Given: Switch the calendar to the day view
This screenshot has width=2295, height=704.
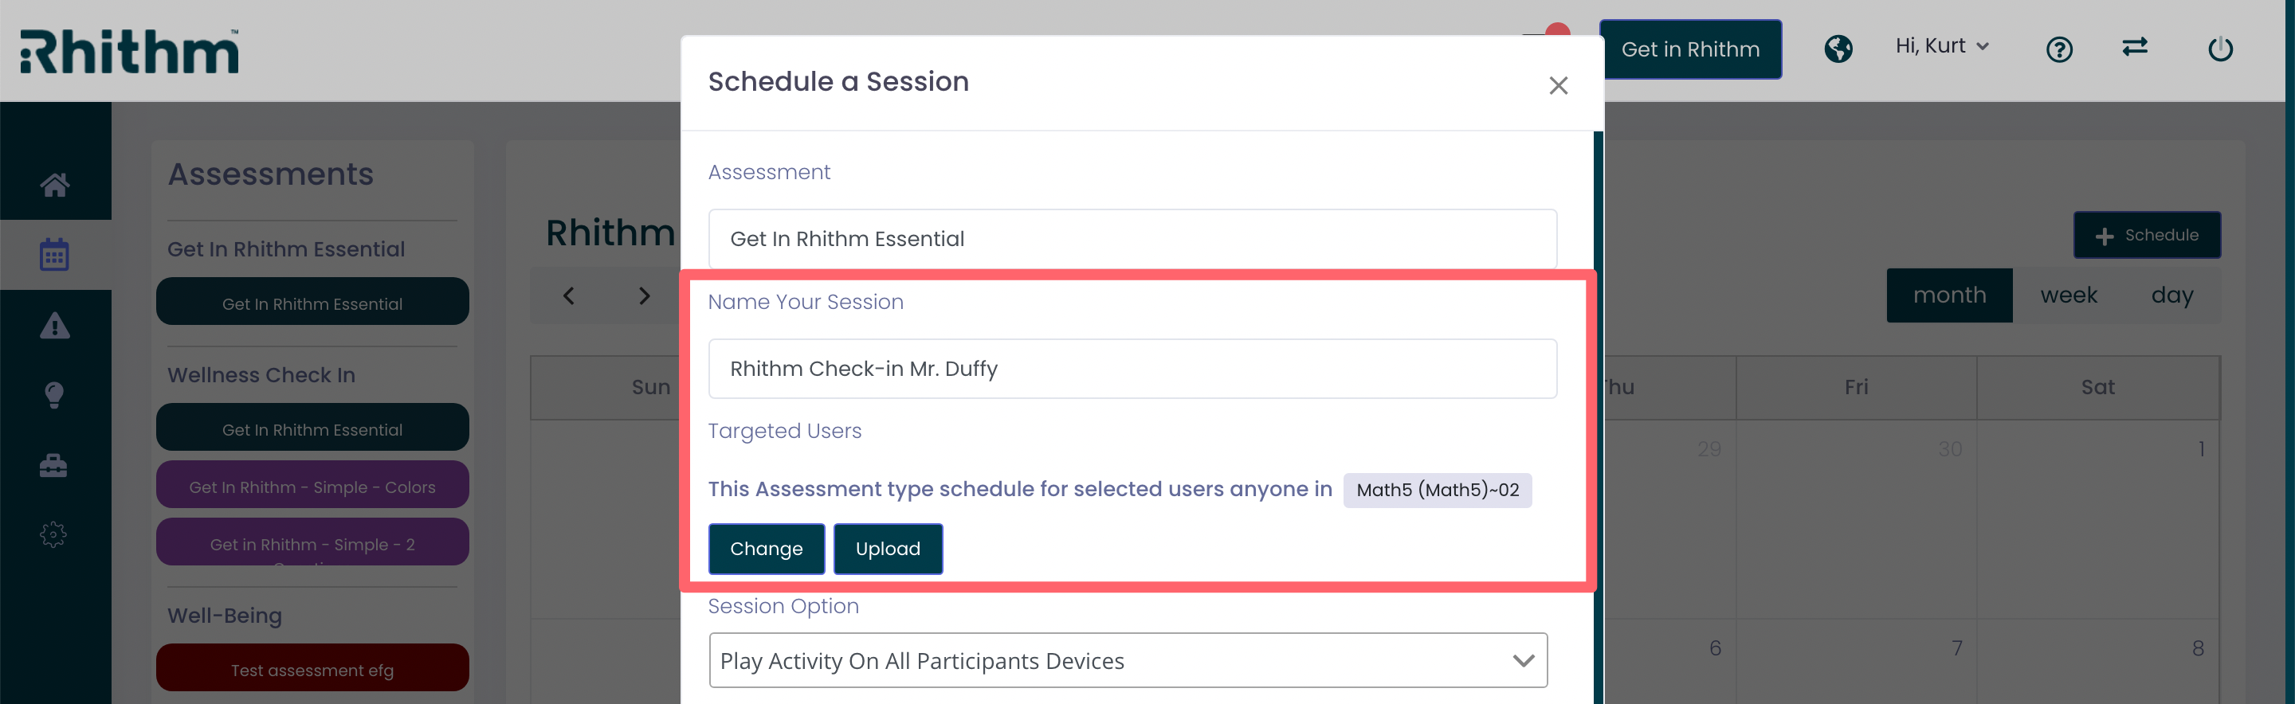Looking at the screenshot, I should 2172,295.
